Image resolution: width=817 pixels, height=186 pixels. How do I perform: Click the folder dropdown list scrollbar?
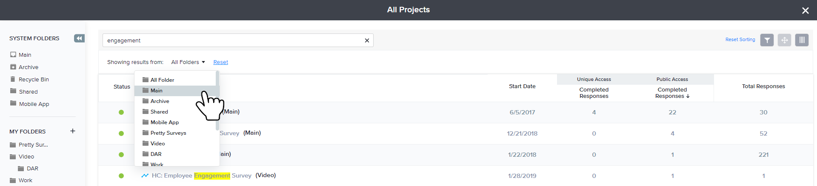[x=217, y=102]
